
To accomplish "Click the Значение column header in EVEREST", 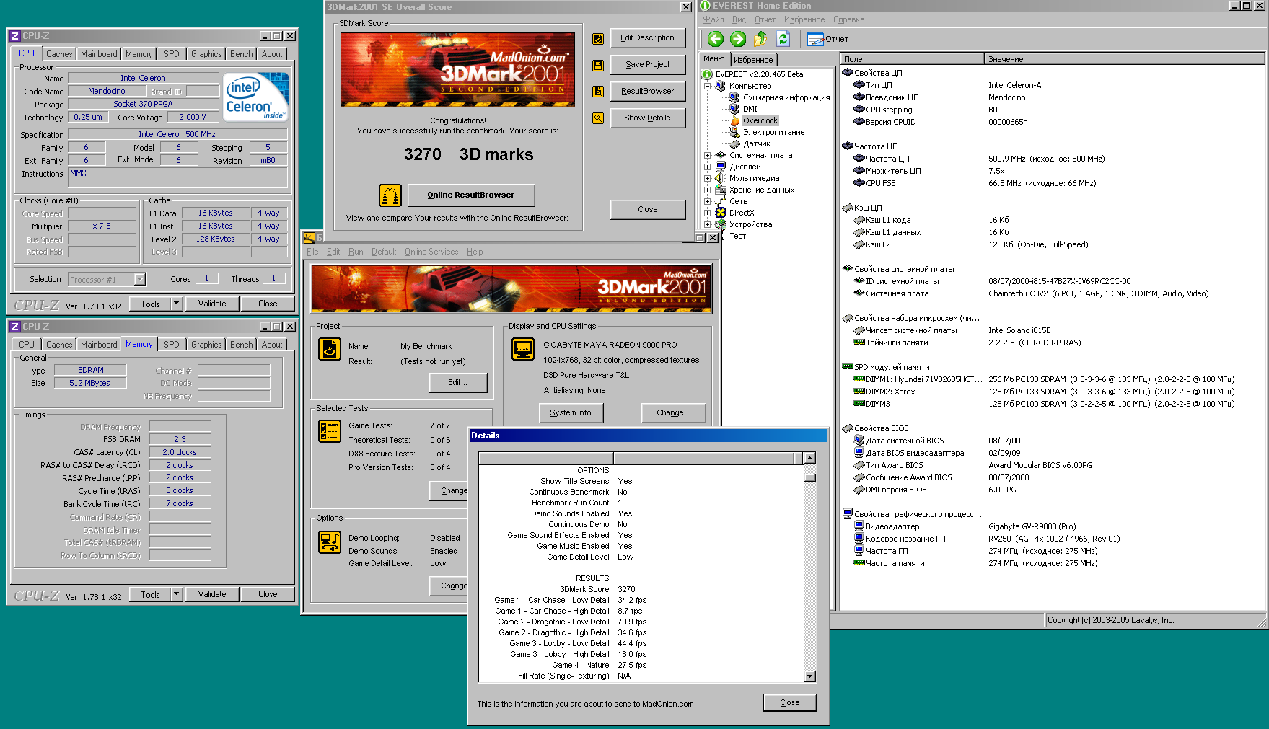I will point(1124,59).
